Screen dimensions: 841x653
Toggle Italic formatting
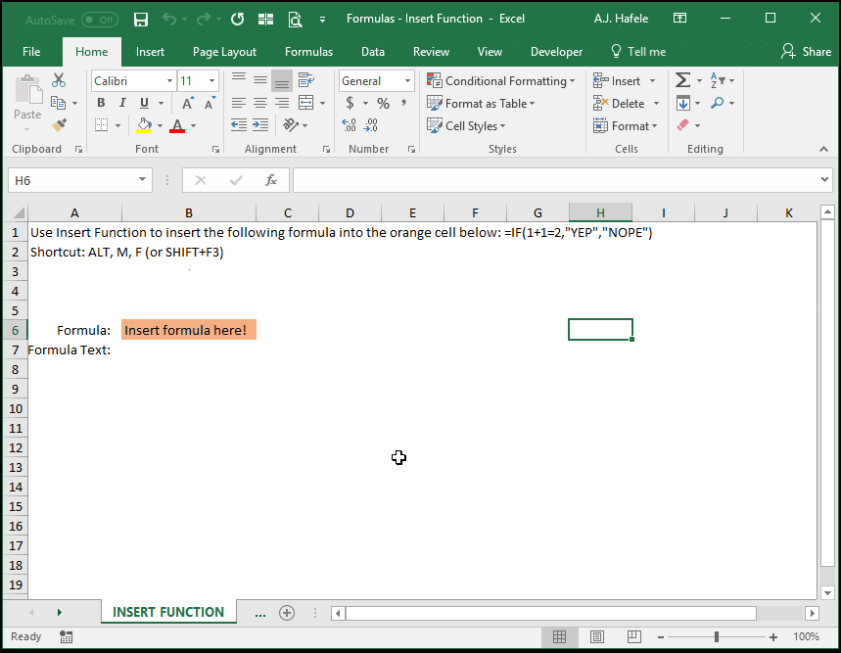point(122,103)
